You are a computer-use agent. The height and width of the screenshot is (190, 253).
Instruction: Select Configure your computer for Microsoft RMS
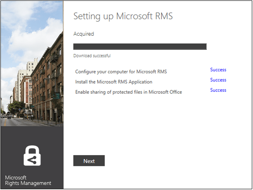pyautogui.click(x=121, y=72)
